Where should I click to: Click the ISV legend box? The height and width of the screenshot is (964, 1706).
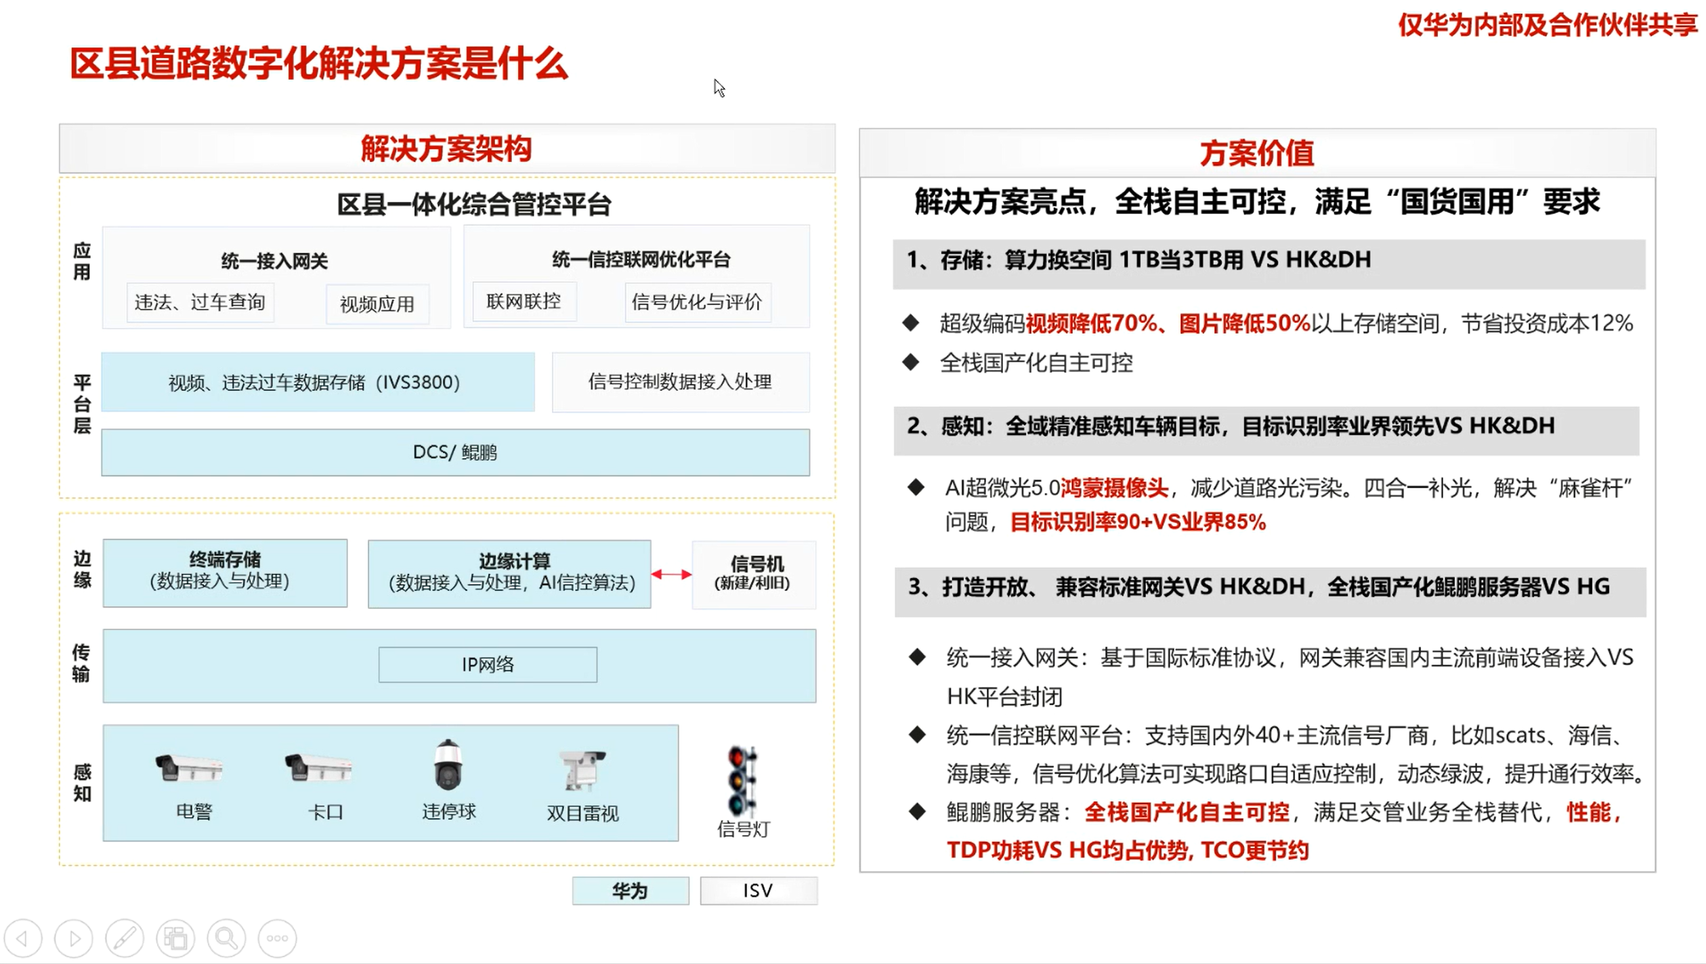[x=758, y=890]
